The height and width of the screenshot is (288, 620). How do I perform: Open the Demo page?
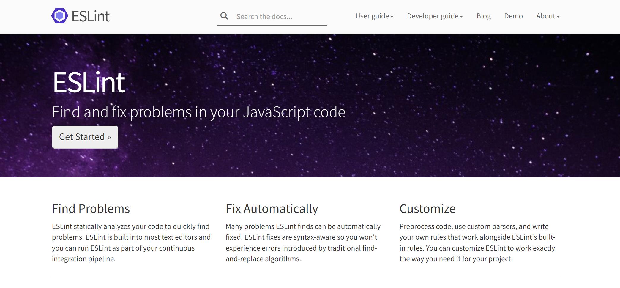(x=513, y=16)
